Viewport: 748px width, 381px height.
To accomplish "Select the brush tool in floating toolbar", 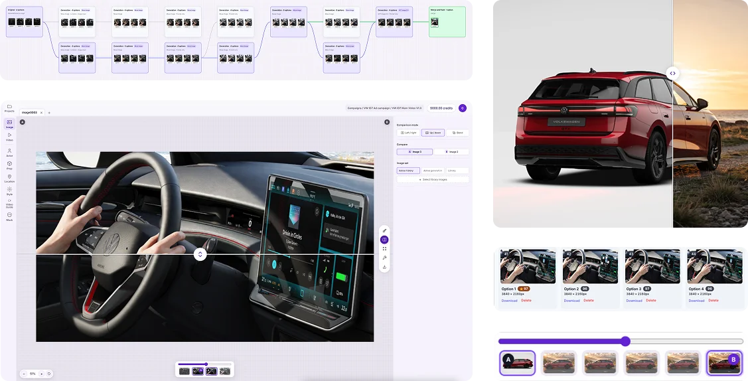I will pos(384,258).
